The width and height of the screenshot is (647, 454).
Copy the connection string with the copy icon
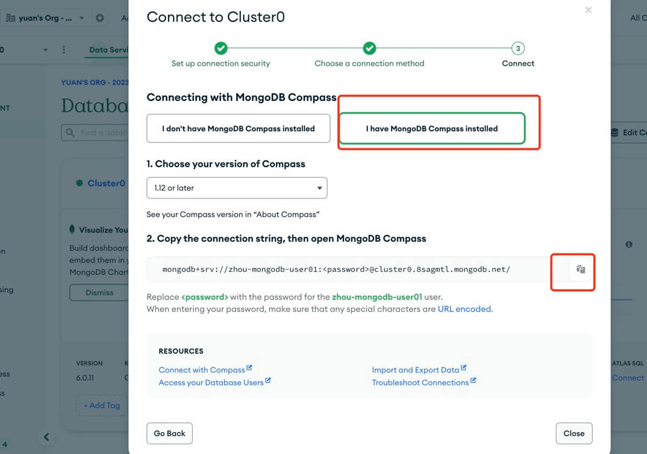pyautogui.click(x=581, y=269)
